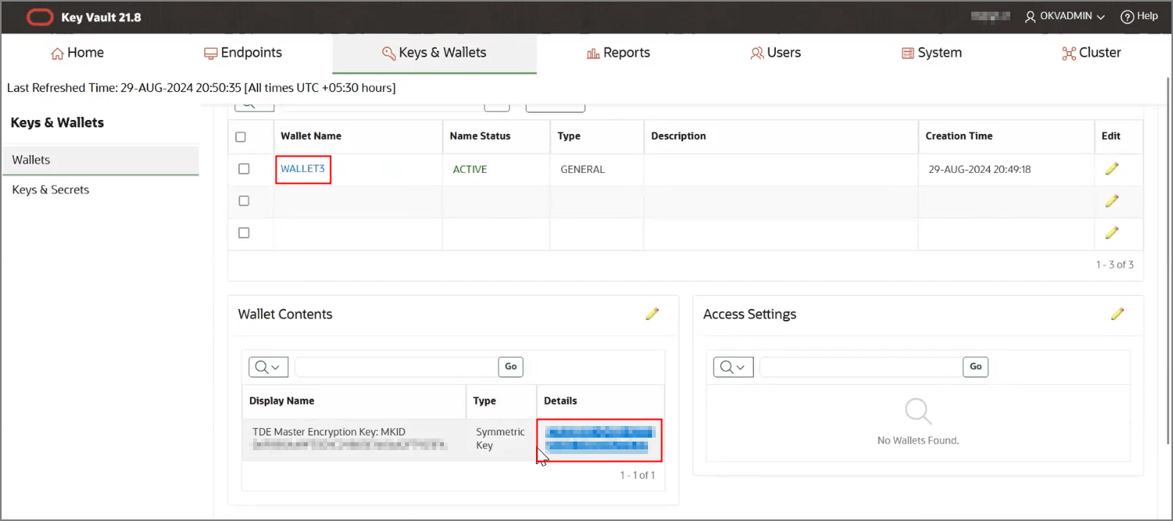Sort by the Display Name column header
Screen dimensions: 1173x521
(282, 400)
